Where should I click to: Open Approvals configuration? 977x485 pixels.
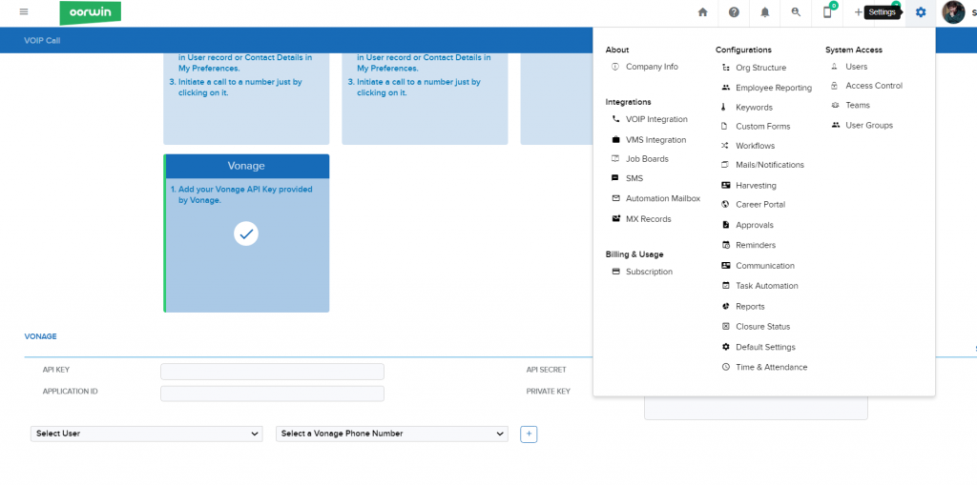(x=755, y=225)
